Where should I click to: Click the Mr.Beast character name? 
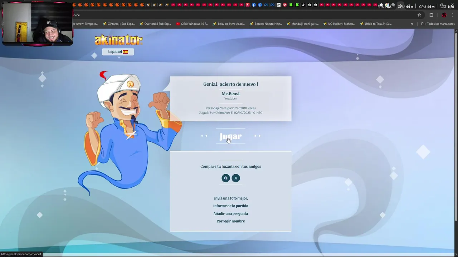[x=231, y=94]
